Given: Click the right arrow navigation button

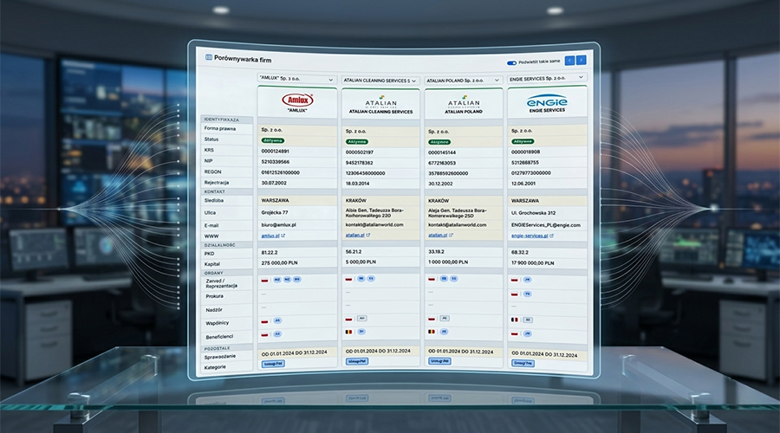Looking at the screenshot, I should point(581,61).
